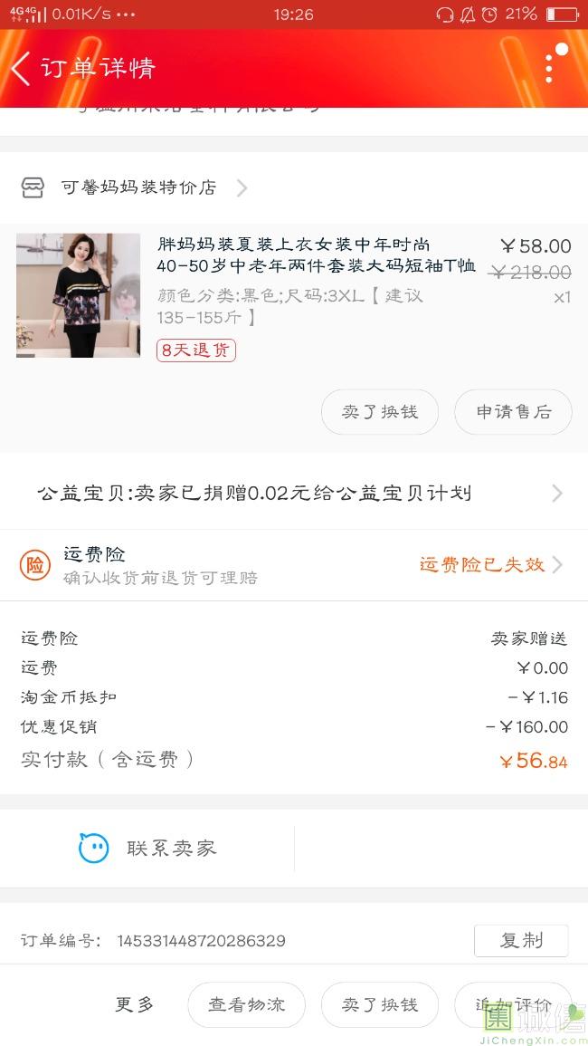The height and width of the screenshot is (1046, 588).
Task: Tap the muted bell status icon
Action: (x=467, y=14)
